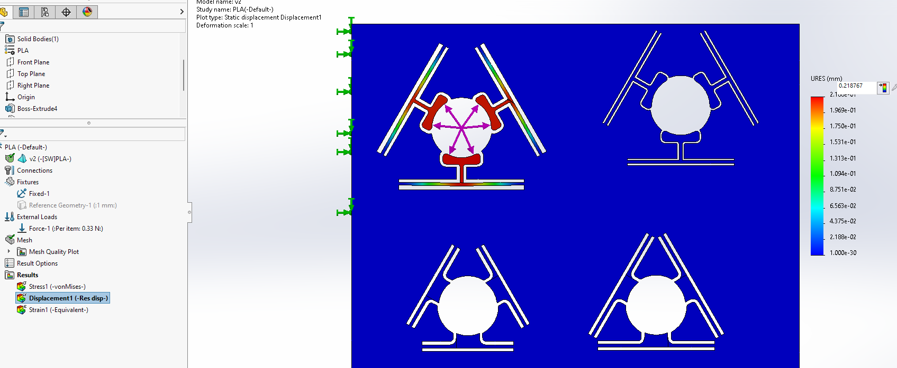Click the Force-1 load arrow icon
Screen dimensions: 897x368
click(x=22, y=229)
